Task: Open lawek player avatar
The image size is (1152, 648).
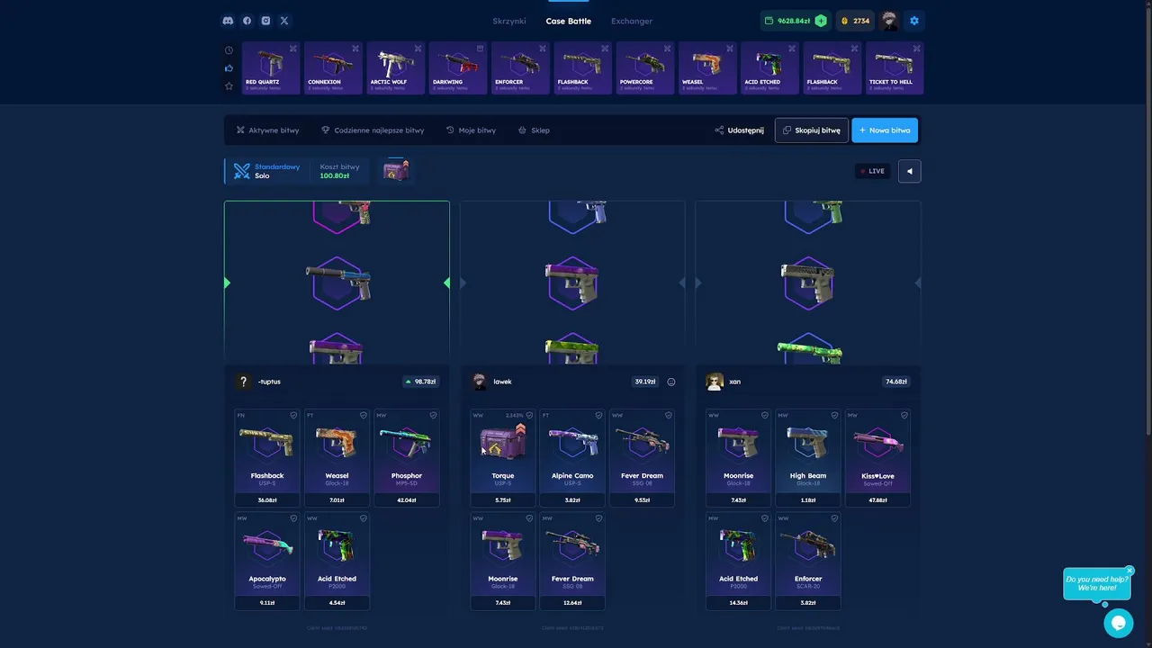Action: pos(479,382)
